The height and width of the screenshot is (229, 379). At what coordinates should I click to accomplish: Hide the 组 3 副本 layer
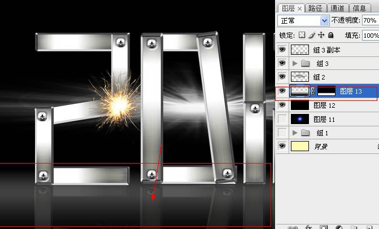coord(282,50)
